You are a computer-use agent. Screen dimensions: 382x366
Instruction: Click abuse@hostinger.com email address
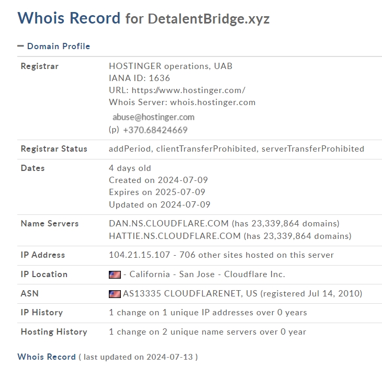[x=153, y=117]
